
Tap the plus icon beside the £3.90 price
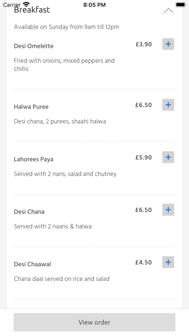coord(168,44)
